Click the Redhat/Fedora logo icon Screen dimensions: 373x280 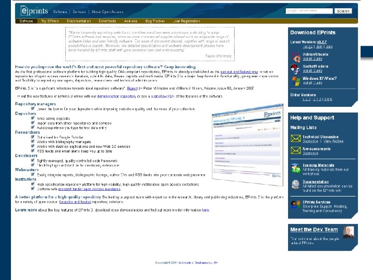coord(296,69)
